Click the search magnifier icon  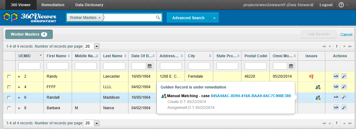[158, 18]
